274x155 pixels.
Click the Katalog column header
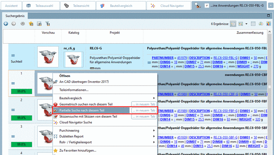pos(73,33)
